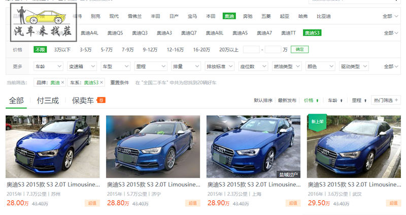406x215 pixels.
Task: Choose brand 宝马
Action: (x=192, y=16)
